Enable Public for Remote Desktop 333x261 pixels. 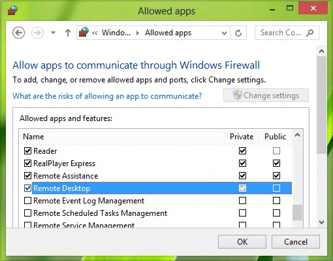[276, 188]
